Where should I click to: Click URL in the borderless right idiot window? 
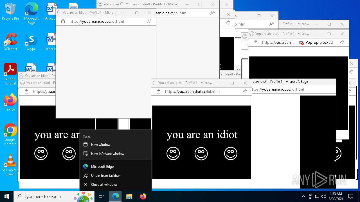point(277,89)
